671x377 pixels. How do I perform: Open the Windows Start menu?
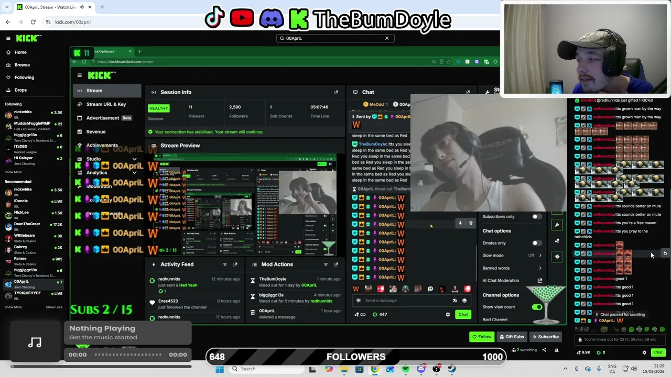point(220,369)
